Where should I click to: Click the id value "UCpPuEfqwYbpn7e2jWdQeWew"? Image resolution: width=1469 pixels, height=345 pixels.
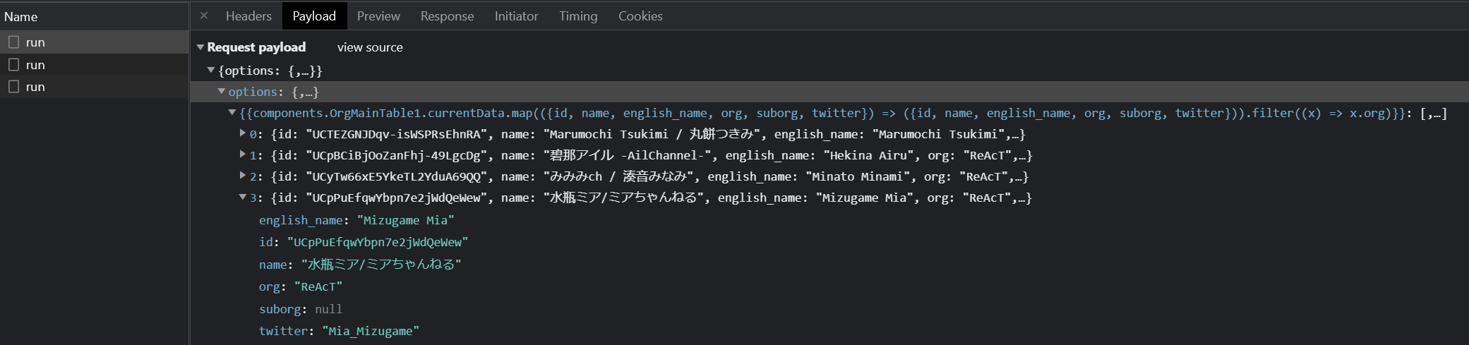click(378, 242)
